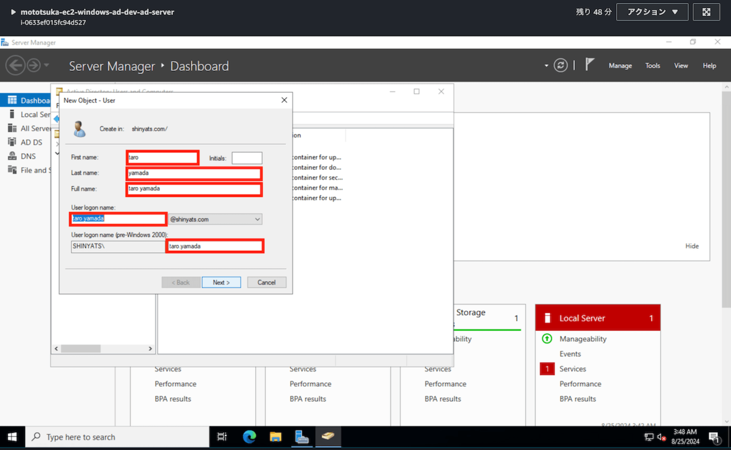Click Cancel button to discard changes
Viewport: 731px width, 450px height.
coord(266,283)
